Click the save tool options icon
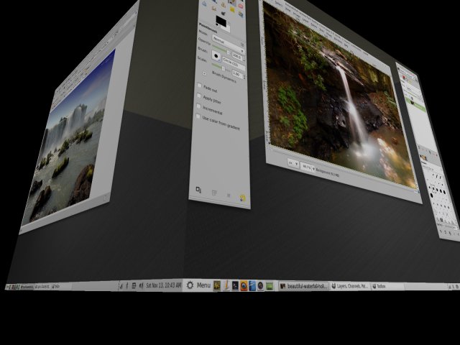 pyautogui.click(x=199, y=189)
